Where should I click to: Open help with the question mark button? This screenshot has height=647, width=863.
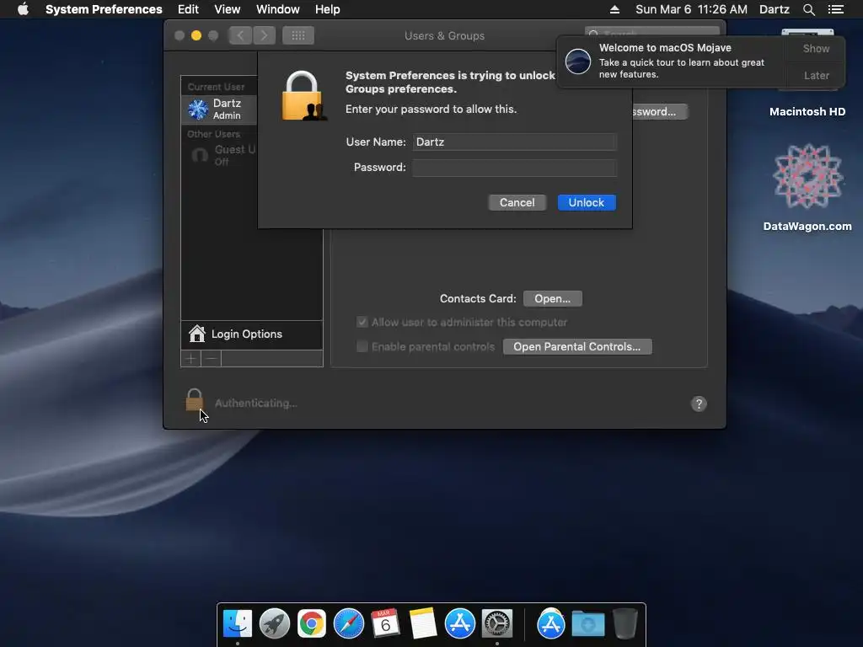tap(699, 404)
